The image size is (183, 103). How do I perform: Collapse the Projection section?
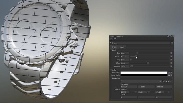111,79
